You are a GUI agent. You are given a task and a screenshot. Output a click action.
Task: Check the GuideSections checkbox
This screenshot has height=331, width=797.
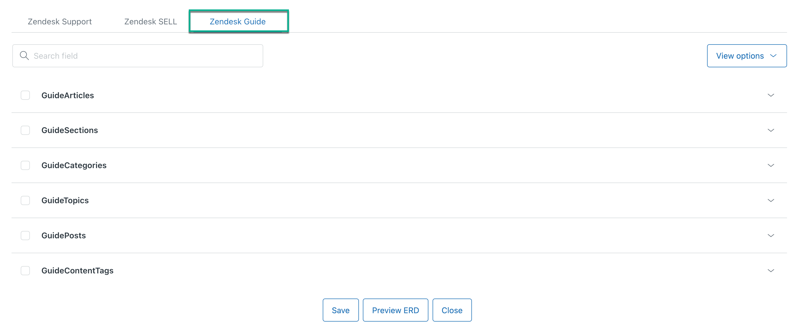tap(25, 130)
